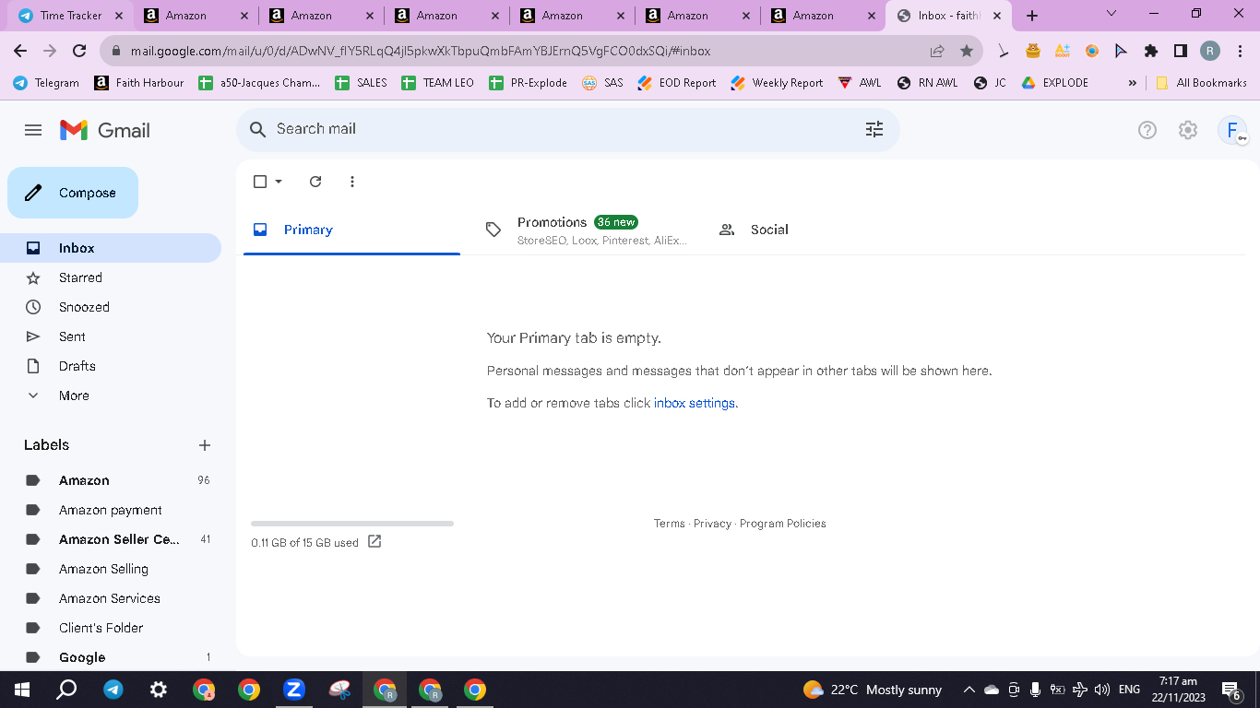1260x708 pixels.
Task: Reload the page in Chrome
Action: click(x=79, y=51)
